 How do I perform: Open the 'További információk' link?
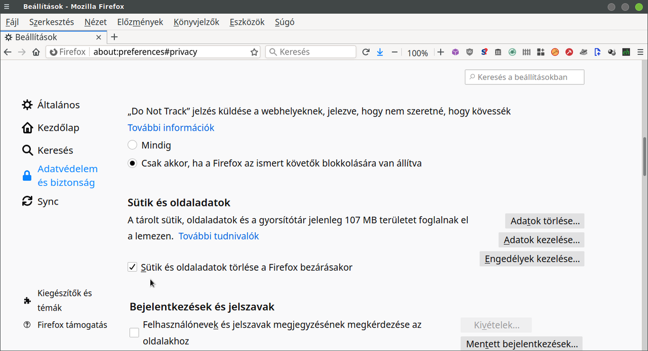tap(171, 128)
